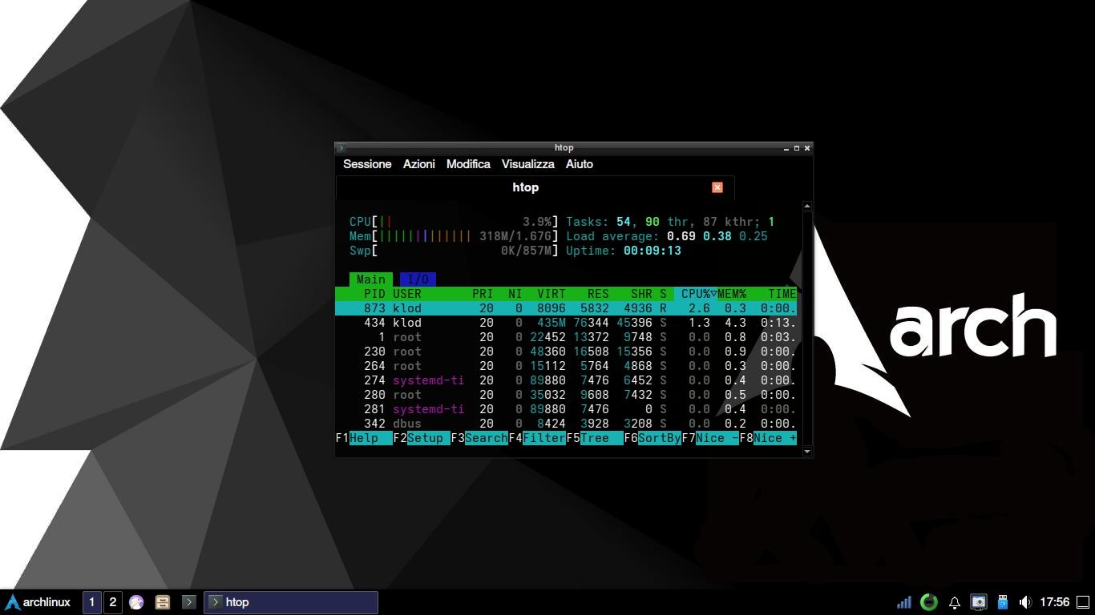The width and height of the screenshot is (1095, 615).
Task: Click the Load average values
Action: click(717, 236)
